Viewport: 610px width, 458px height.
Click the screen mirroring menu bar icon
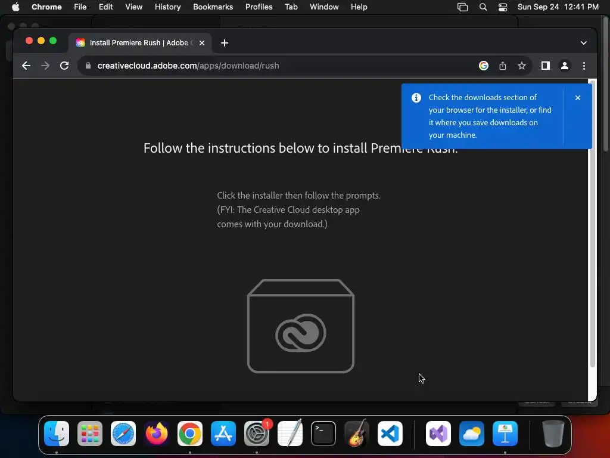462,7
